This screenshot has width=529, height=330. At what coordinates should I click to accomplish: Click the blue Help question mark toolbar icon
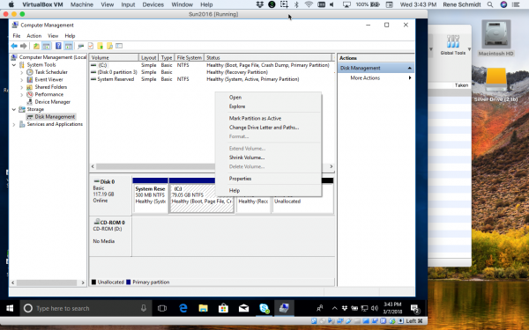coord(58,46)
